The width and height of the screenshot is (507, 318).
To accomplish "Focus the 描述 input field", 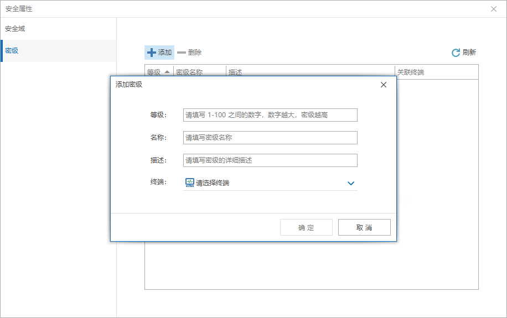I will pyautogui.click(x=270, y=160).
